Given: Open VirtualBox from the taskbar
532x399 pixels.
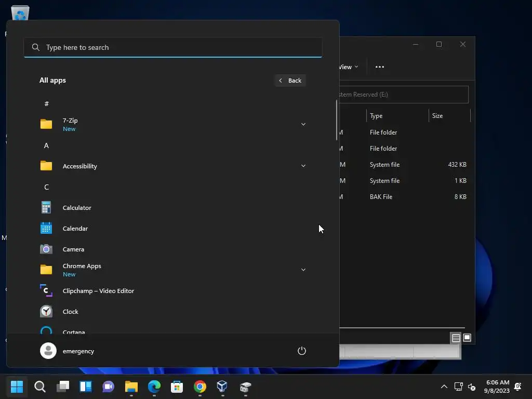Looking at the screenshot, I should 222,387.
